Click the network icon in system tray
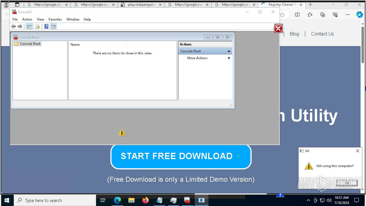Image resolution: width=366 pixels, height=206 pixels. pos(322,200)
